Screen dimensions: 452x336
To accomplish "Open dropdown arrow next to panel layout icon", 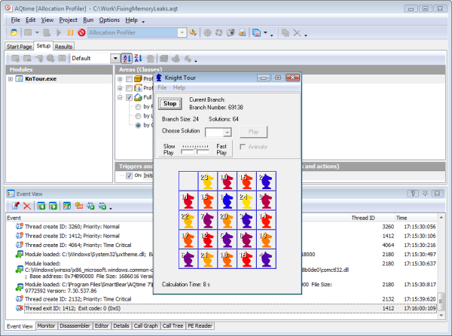I will coord(265,33).
